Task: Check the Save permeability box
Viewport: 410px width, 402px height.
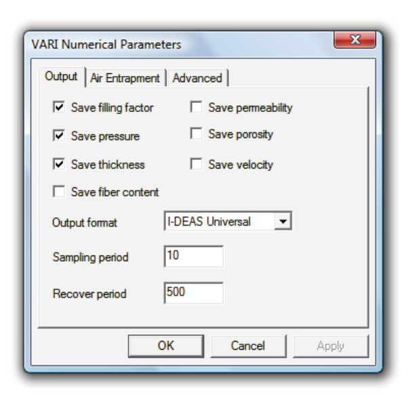Action: [x=196, y=107]
